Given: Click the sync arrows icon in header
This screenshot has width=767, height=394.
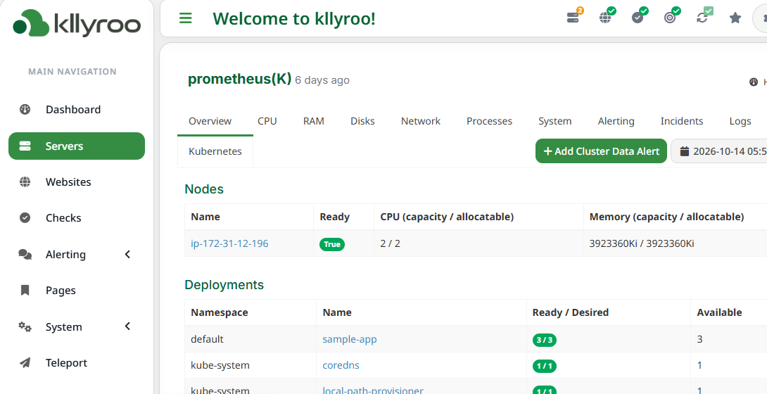Looking at the screenshot, I should tap(702, 18).
